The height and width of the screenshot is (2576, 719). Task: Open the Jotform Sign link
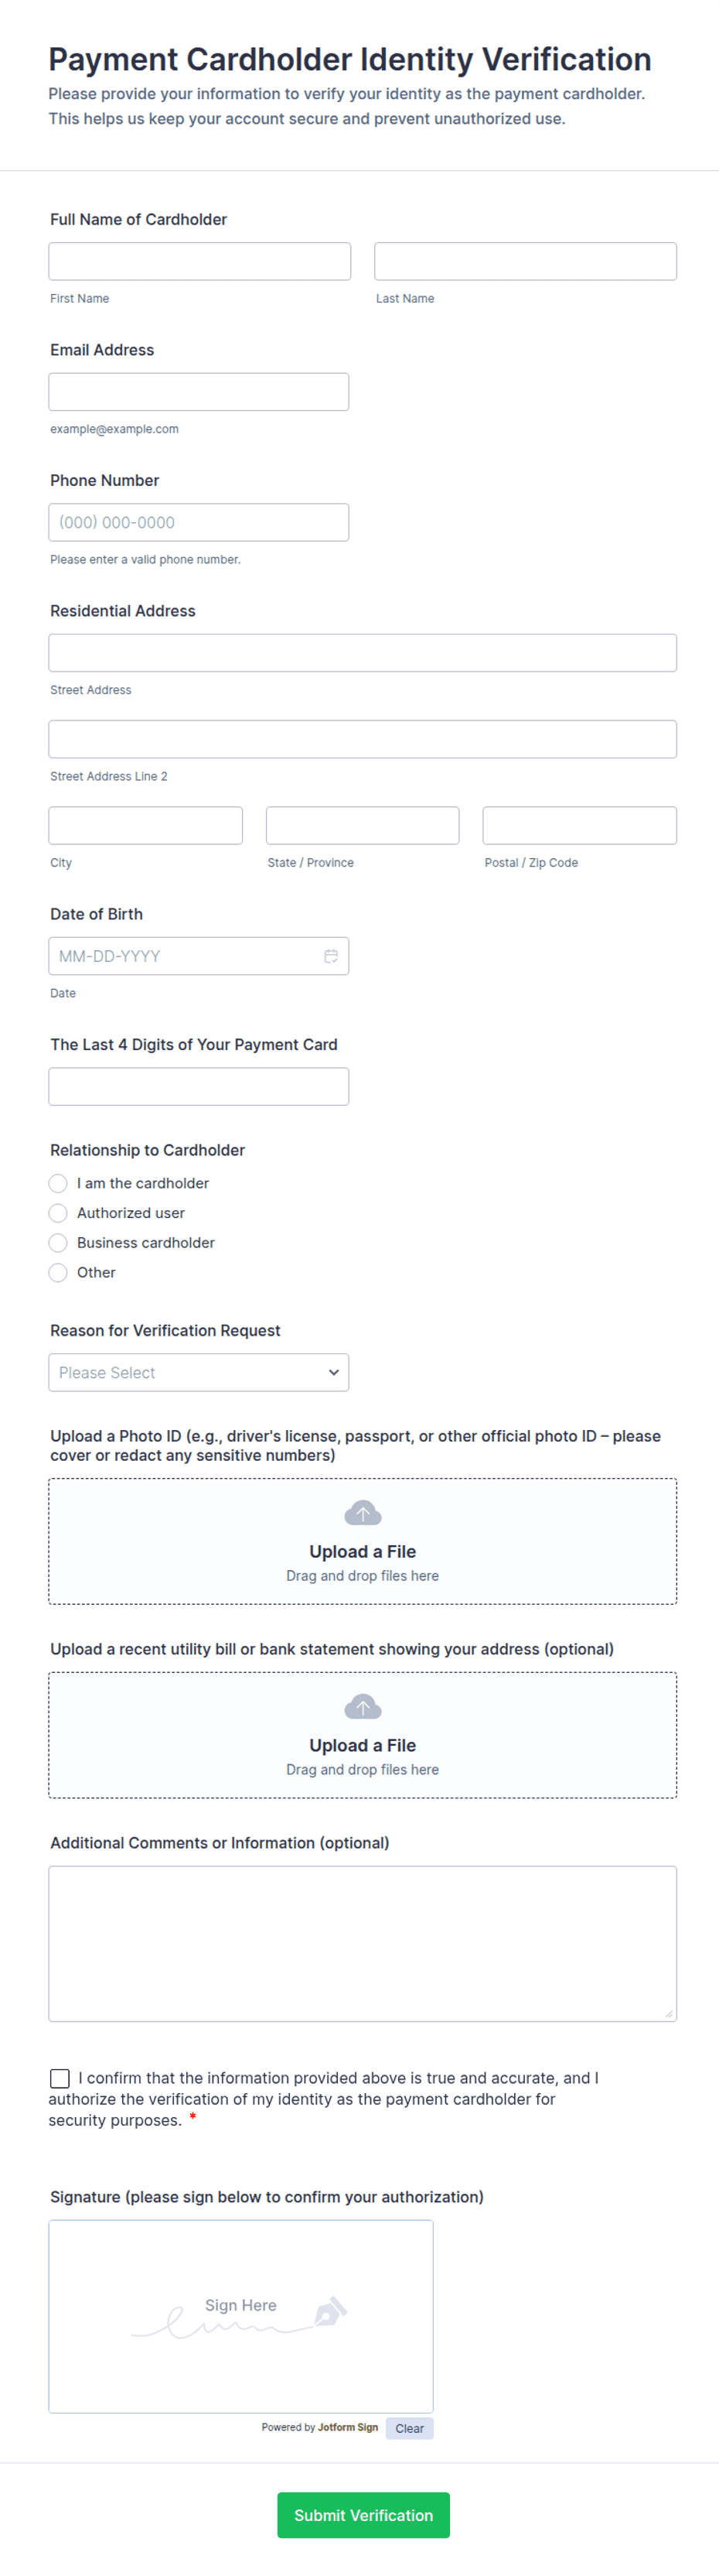coord(348,2427)
